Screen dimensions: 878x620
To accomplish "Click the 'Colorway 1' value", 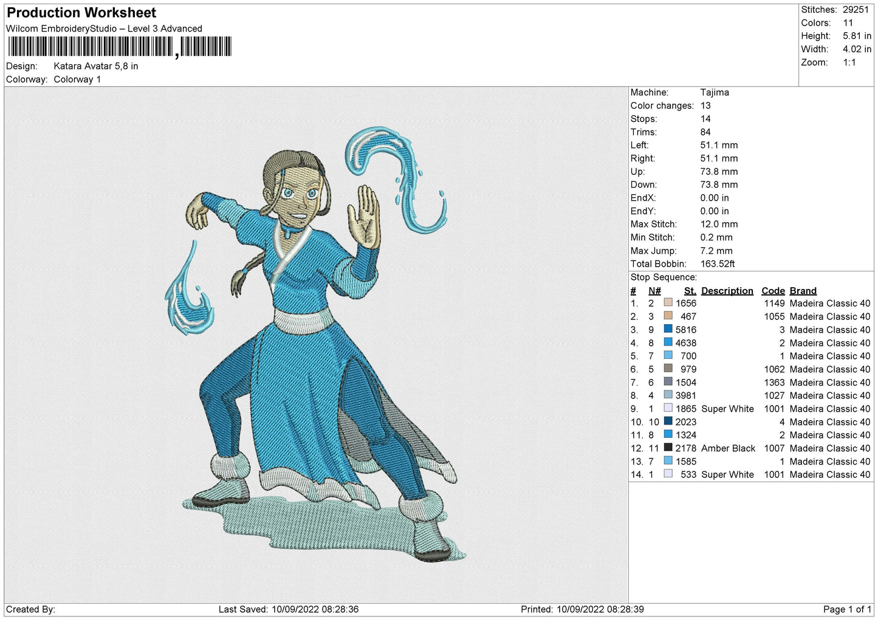I will click(77, 80).
